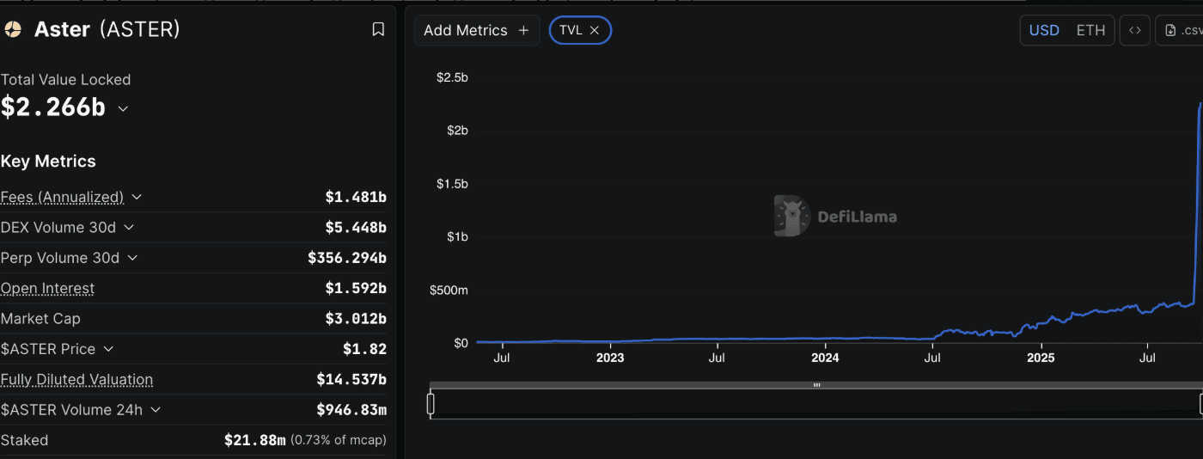This screenshot has height=459, width=1203.
Task: Expand Perp Volume 30d details
Action: pyautogui.click(x=132, y=258)
